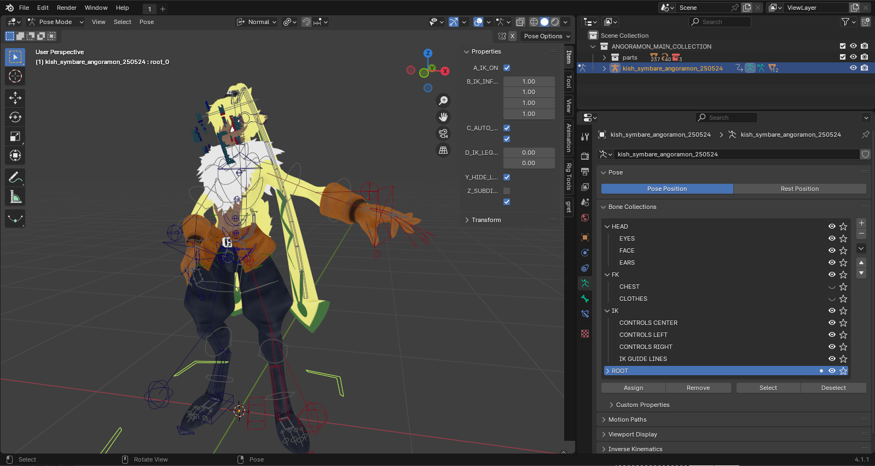Open the Bone properties tab
The width and height of the screenshot is (875, 466).
click(x=585, y=299)
